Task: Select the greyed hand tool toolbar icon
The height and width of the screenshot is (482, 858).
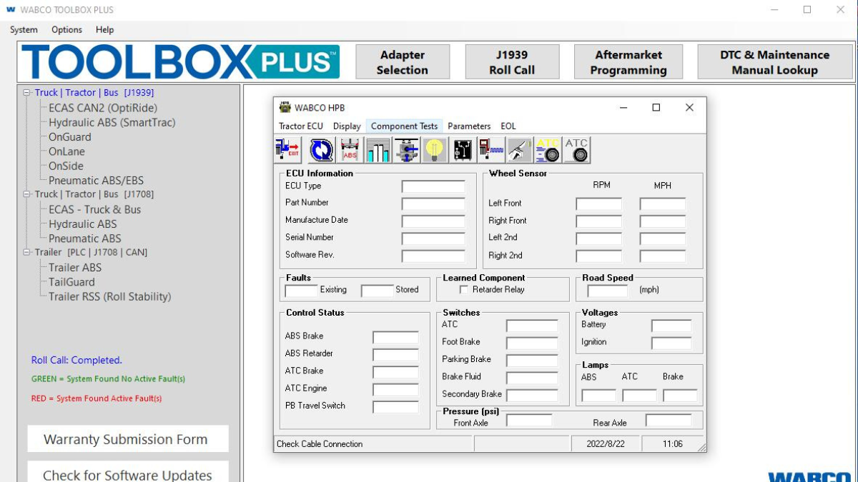Action: click(x=519, y=150)
